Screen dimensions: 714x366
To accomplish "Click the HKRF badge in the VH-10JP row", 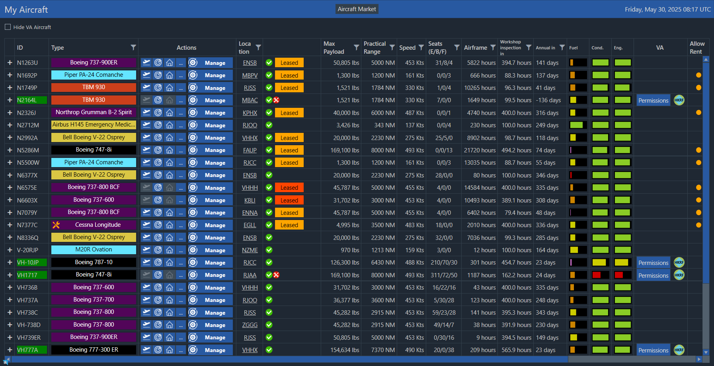I will point(679,263).
